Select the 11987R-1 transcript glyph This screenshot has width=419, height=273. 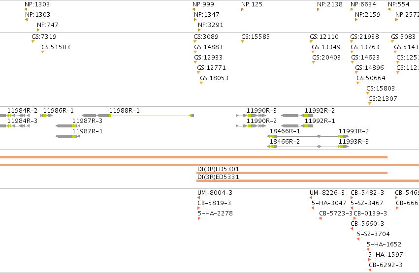pyautogui.click(x=68, y=136)
